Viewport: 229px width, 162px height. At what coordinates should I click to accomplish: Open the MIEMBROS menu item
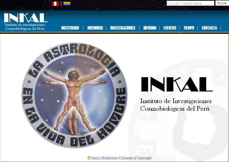pyautogui.click(x=95, y=28)
